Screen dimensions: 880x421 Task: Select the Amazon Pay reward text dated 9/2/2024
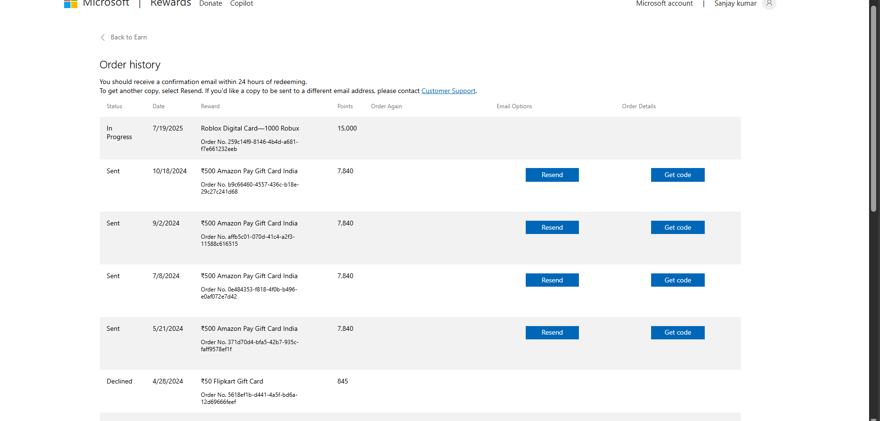click(249, 223)
